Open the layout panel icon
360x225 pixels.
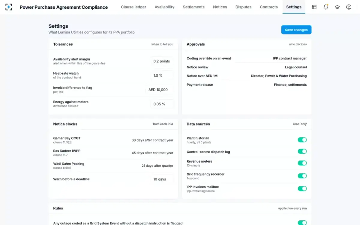(x=314, y=7)
